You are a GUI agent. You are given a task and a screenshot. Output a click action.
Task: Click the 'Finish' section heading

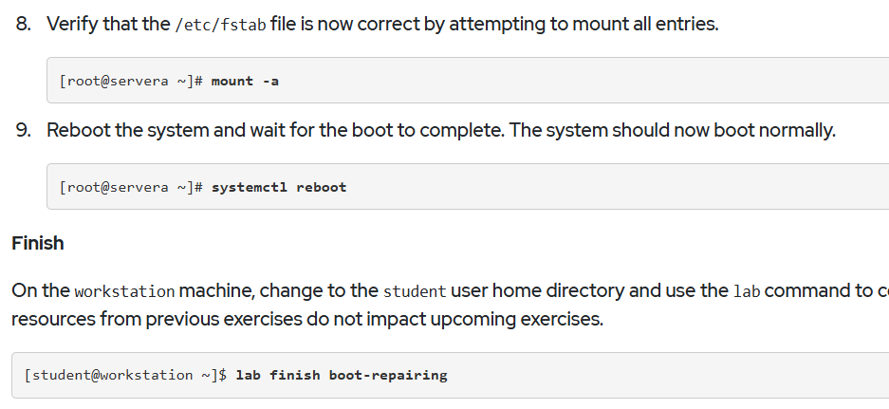pyautogui.click(x=37, y=243)
